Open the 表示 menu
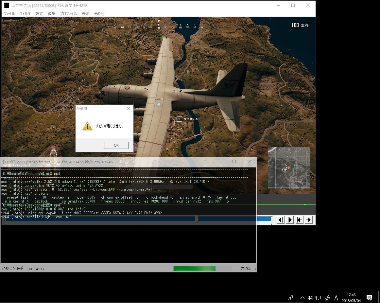380x303 pixels. [x=85, y=13]
